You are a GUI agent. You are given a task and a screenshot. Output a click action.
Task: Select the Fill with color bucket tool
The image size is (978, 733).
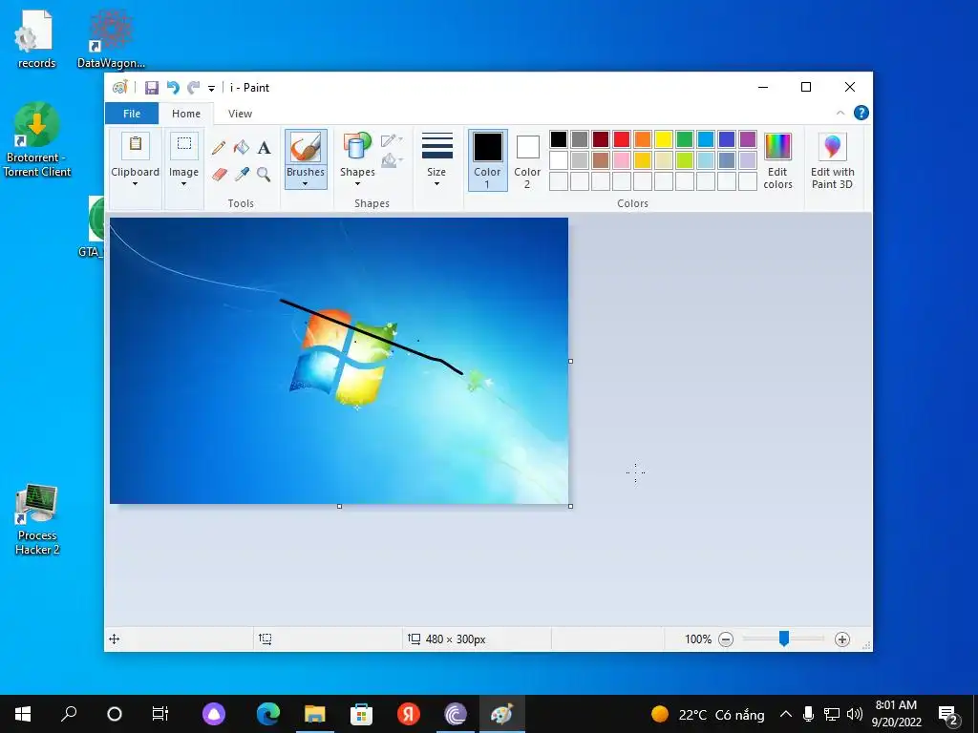pyautogui.click(x=242, y=148)
